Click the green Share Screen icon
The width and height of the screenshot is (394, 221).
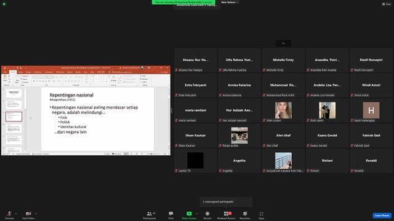point(189,214)
